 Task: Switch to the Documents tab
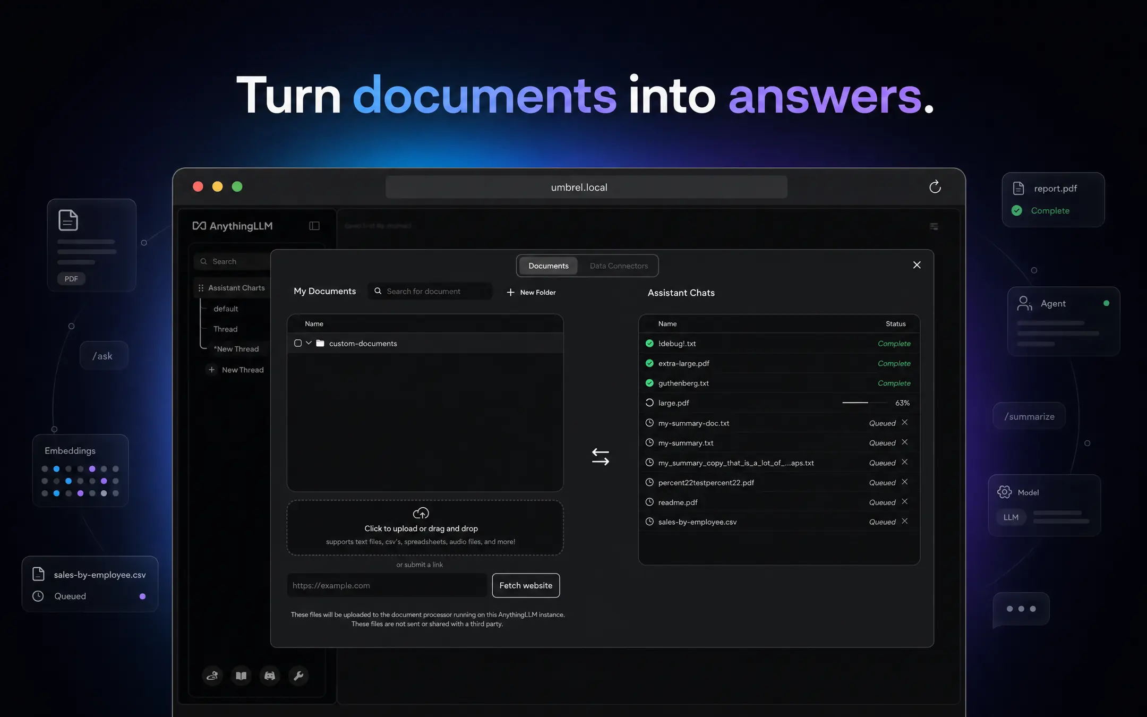point(548,266)
